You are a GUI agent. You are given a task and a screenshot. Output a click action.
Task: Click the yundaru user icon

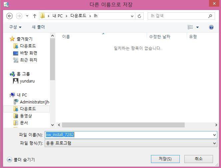coord(16,81)
